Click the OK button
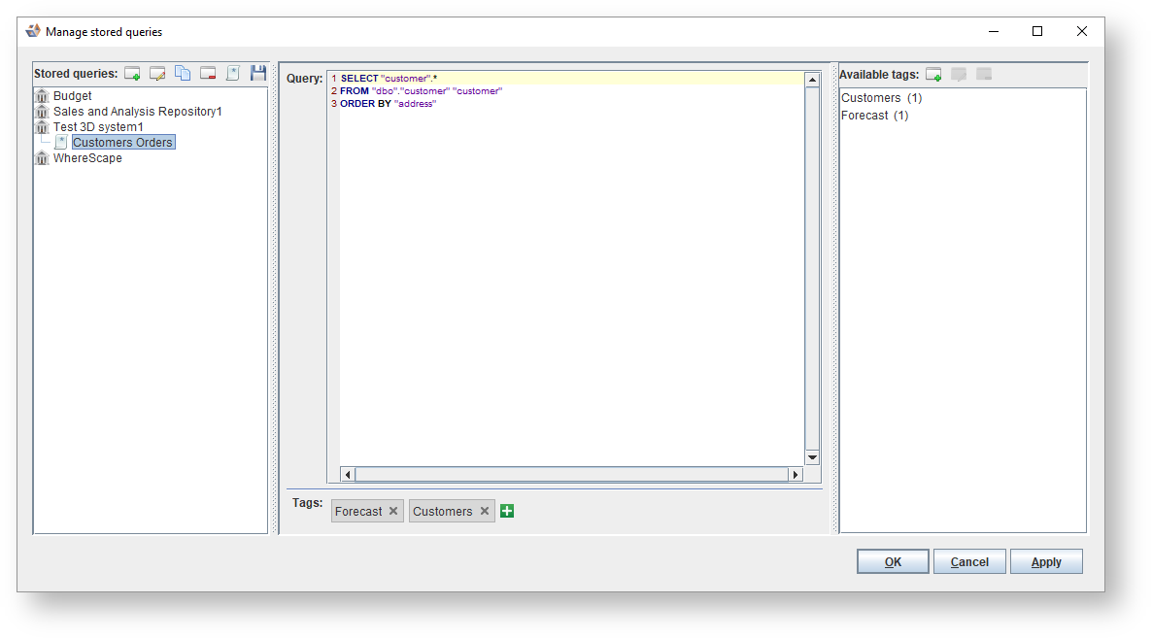The height and width of the screenshot is (639, 1152). pos(893,562)
